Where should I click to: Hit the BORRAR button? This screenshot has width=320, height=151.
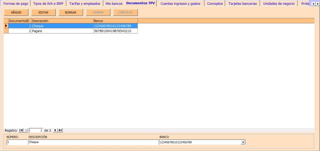[x=70, y=12]
